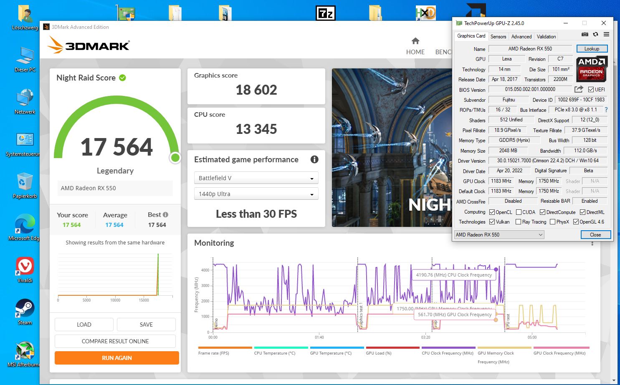Image resolution: width=620 pixels, height=385 pixels.
Task: Click the GPU-Z refresh icon
Action: click(595, 34)
